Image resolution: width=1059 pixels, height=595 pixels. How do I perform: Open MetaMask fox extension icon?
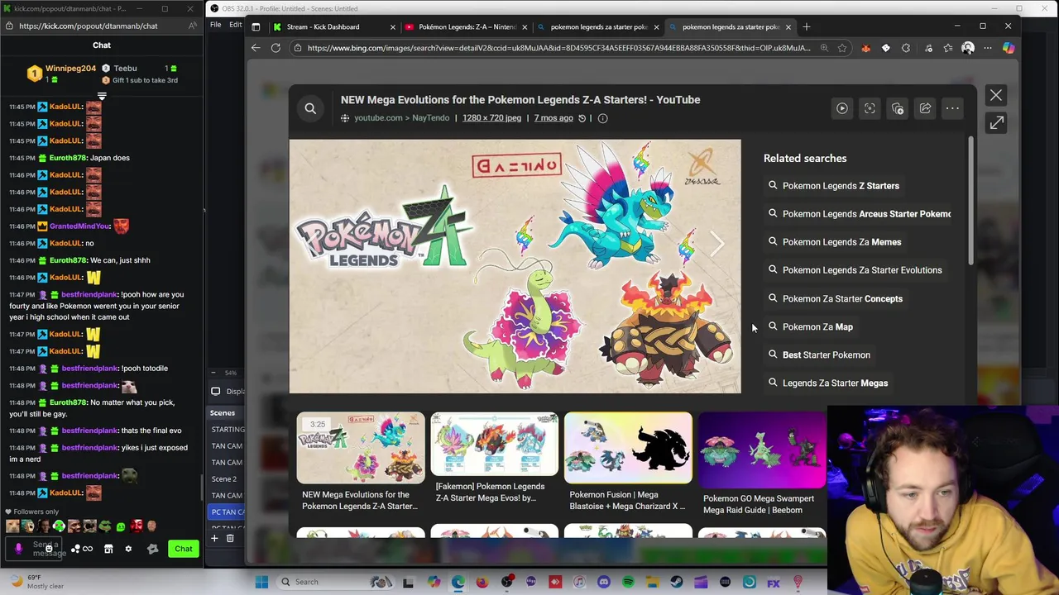[x=865, y=48]
